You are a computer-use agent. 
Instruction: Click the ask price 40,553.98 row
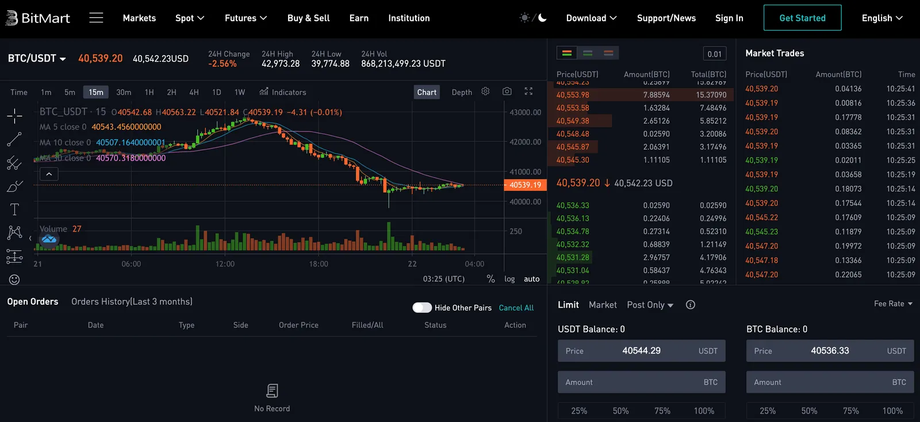(641, 95)
